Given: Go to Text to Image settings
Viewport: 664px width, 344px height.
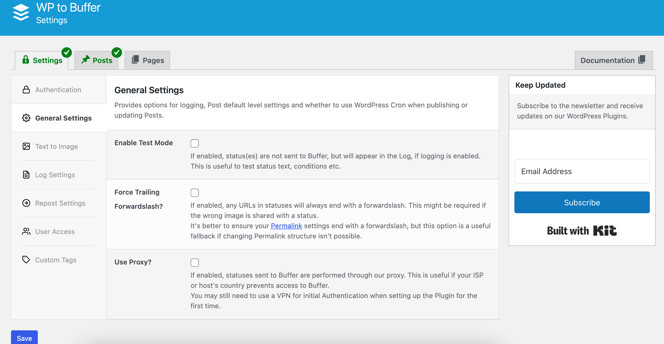Looking at the screenshot, I should 59,147.
